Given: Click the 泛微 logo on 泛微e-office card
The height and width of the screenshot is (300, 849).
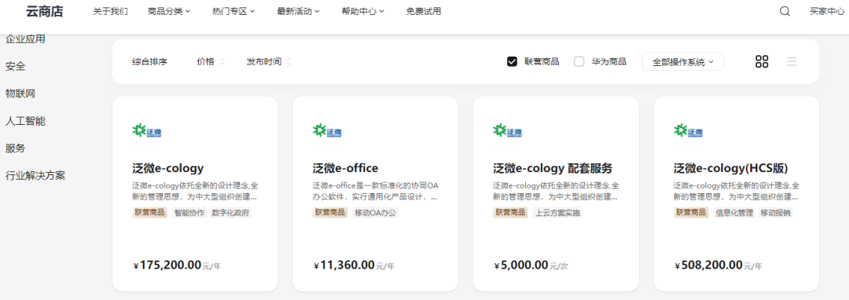Looking at the screenshot, I should (327, 131).
